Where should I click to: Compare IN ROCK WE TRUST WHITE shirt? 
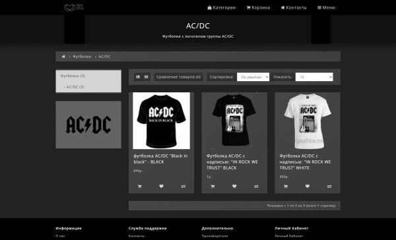[329, 186]
